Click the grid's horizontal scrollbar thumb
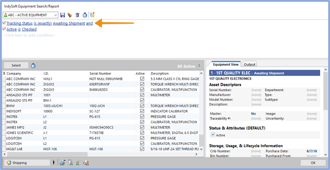The height and width of the screenshot is (170, 330). (x=47, y=154)
